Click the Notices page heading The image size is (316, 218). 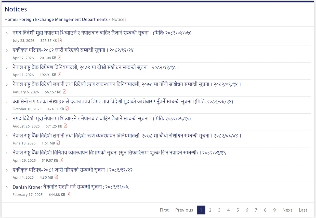[16, 9]
